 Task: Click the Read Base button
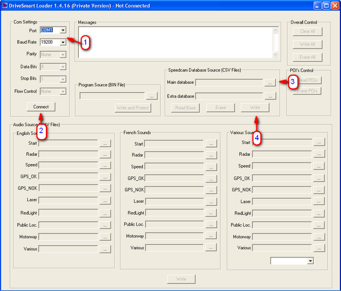tap(185, 108)
